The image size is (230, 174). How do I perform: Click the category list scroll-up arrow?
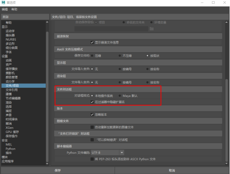tap(47, 22)
